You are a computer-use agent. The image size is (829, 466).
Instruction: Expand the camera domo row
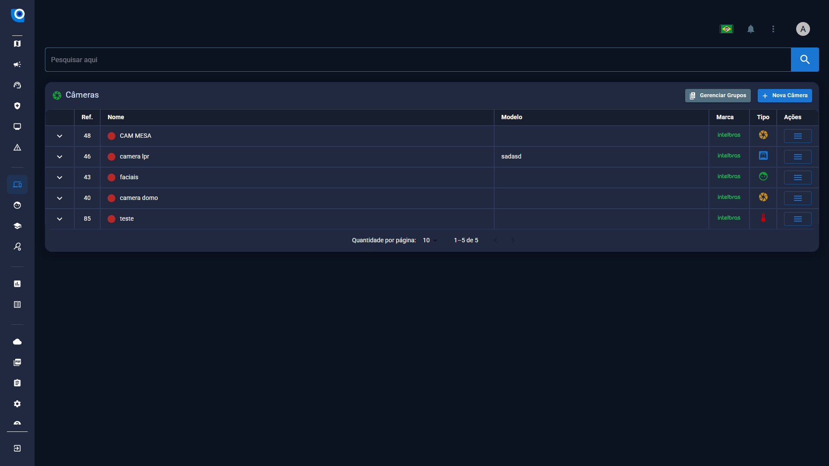click(x=60, y=198)
